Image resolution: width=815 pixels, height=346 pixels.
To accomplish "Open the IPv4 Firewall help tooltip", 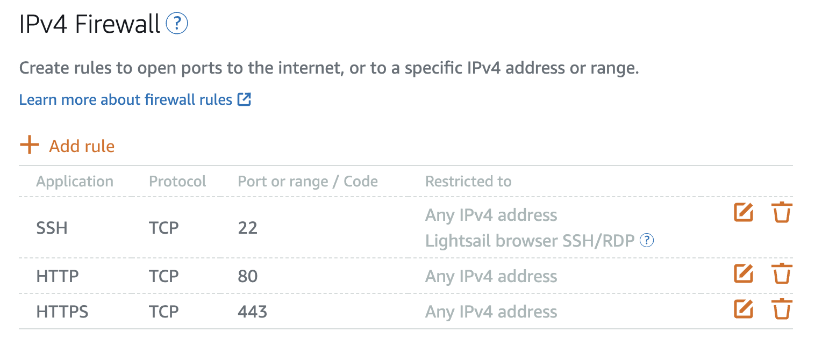I will click(x=177, y=24).
